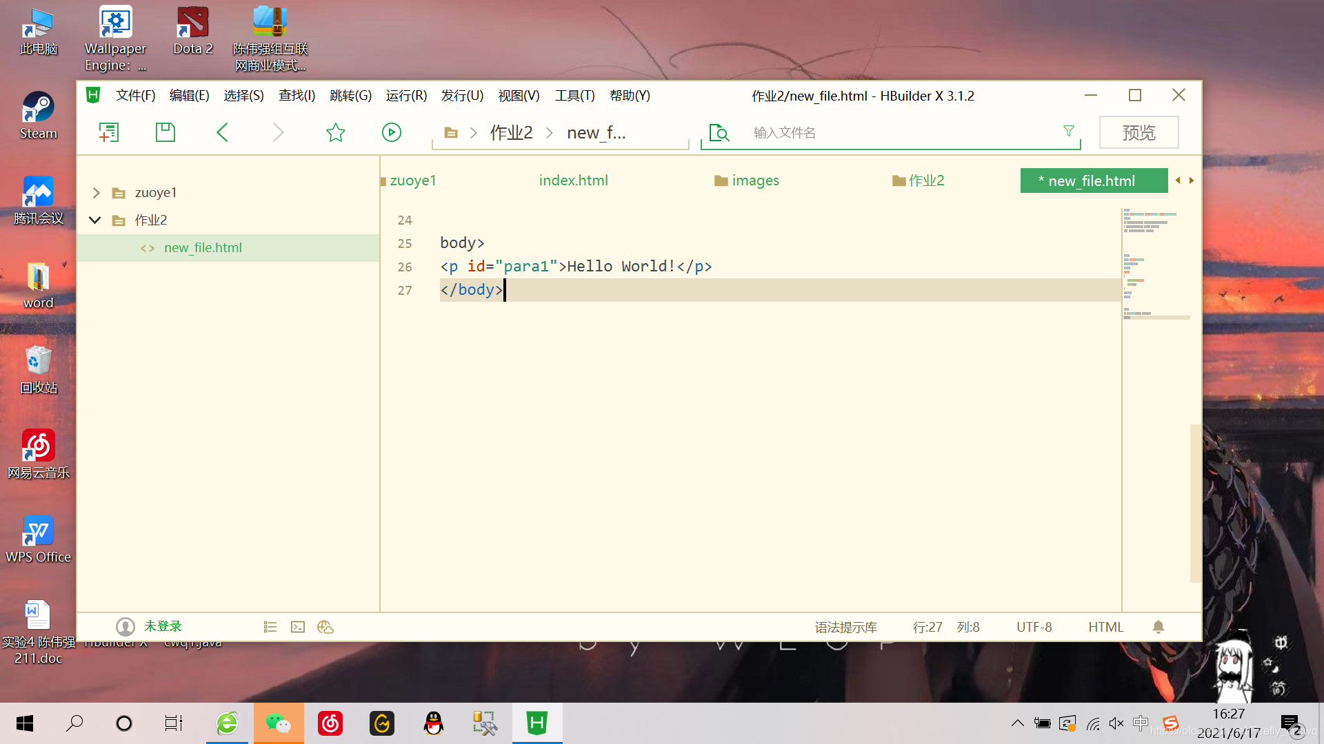Click the Run/Preview button in toolbar
The width and height of the screenshot is (1324, 744).
[392, 132]
